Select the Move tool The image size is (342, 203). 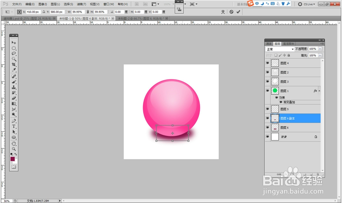point(14,42)
